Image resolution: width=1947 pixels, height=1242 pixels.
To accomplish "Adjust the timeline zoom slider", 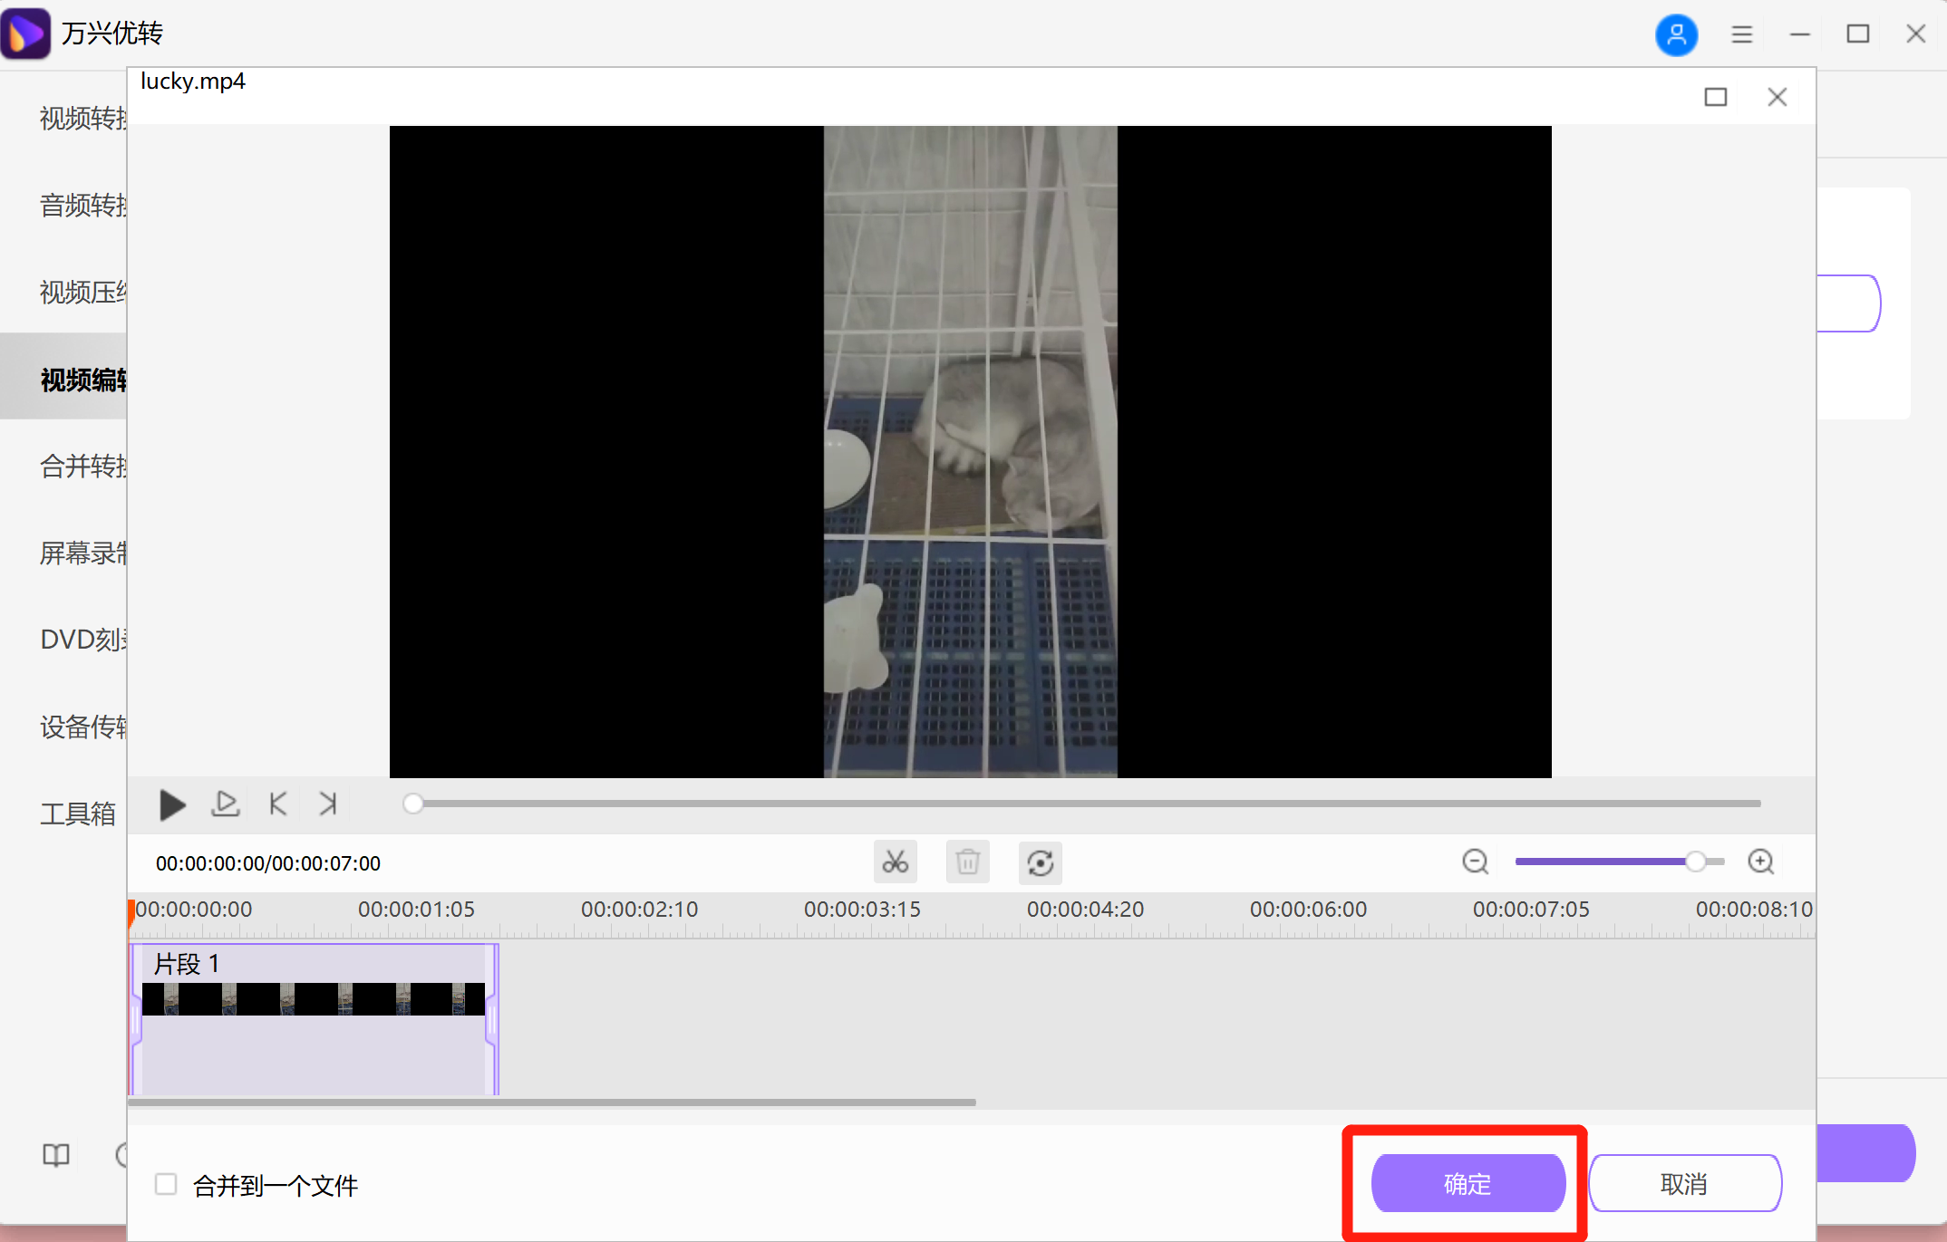I will [1697, 862].
